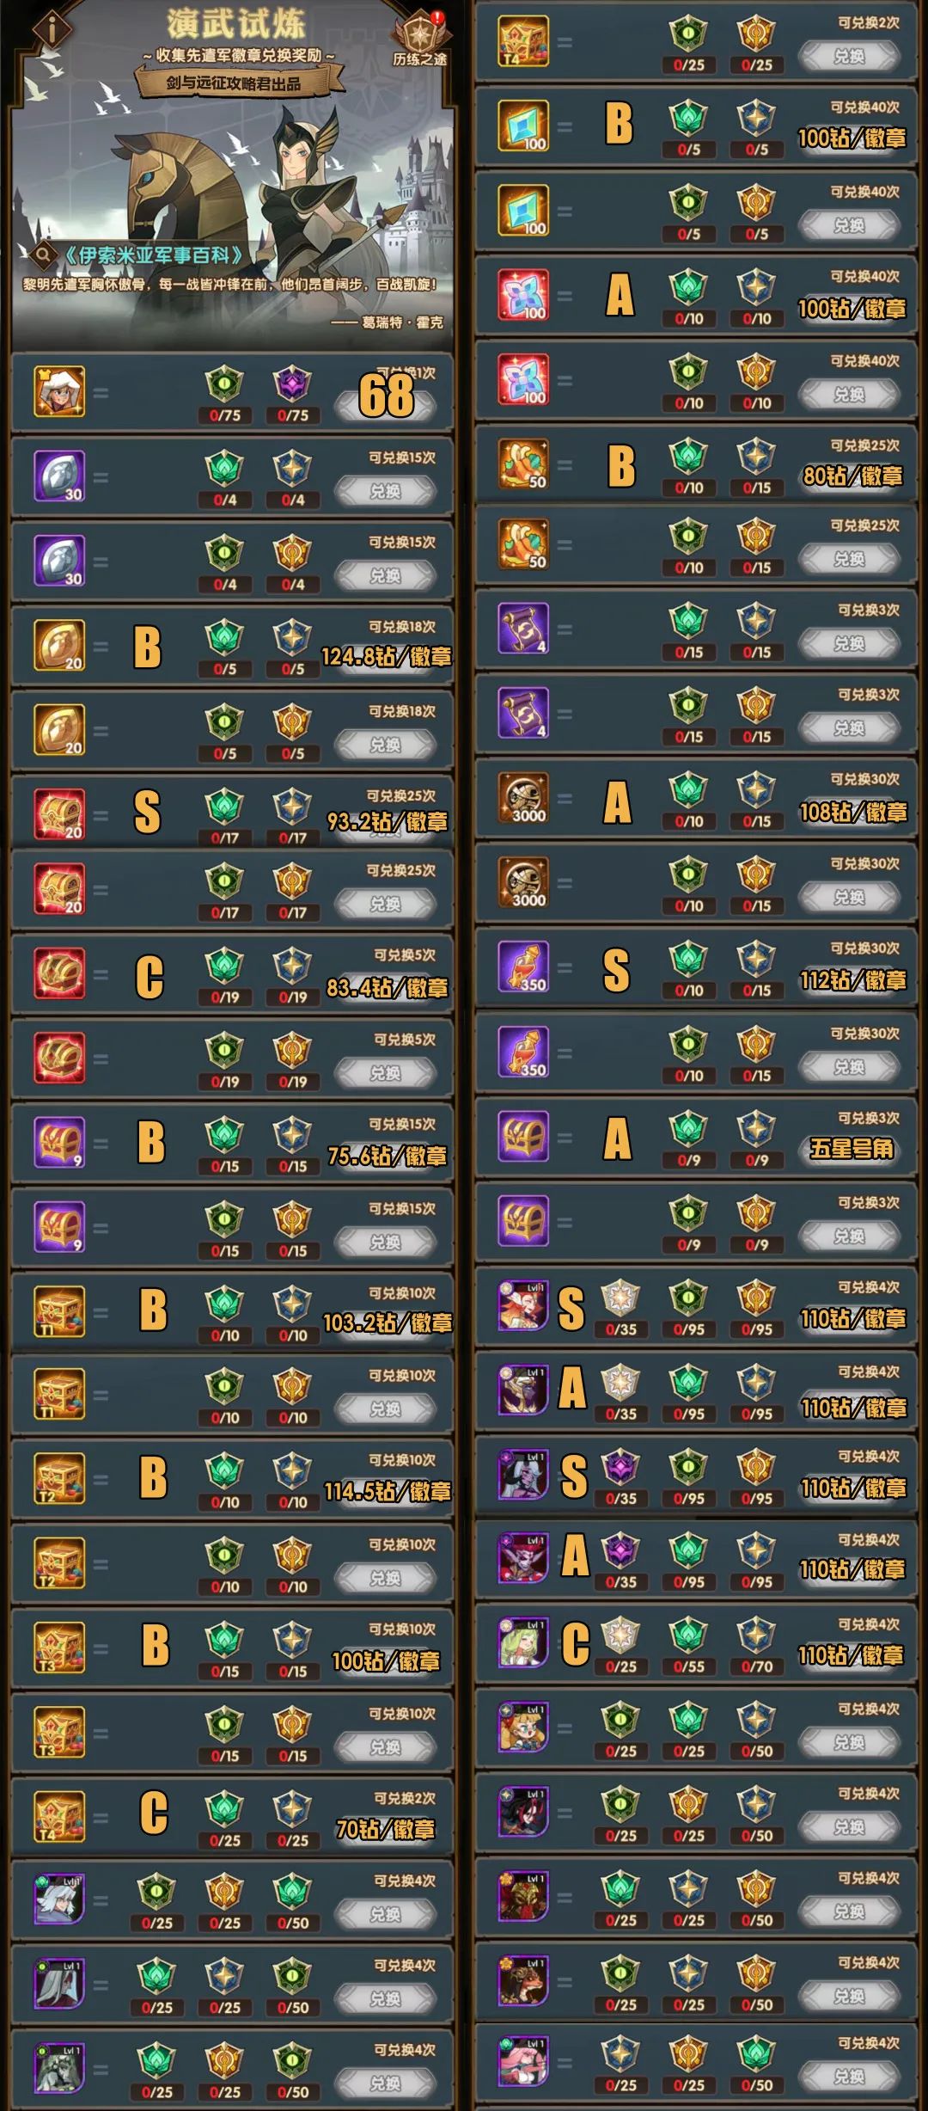Open the 历练之途 badge icon
The image size is (928, 2111).
[x=419, y=40]
